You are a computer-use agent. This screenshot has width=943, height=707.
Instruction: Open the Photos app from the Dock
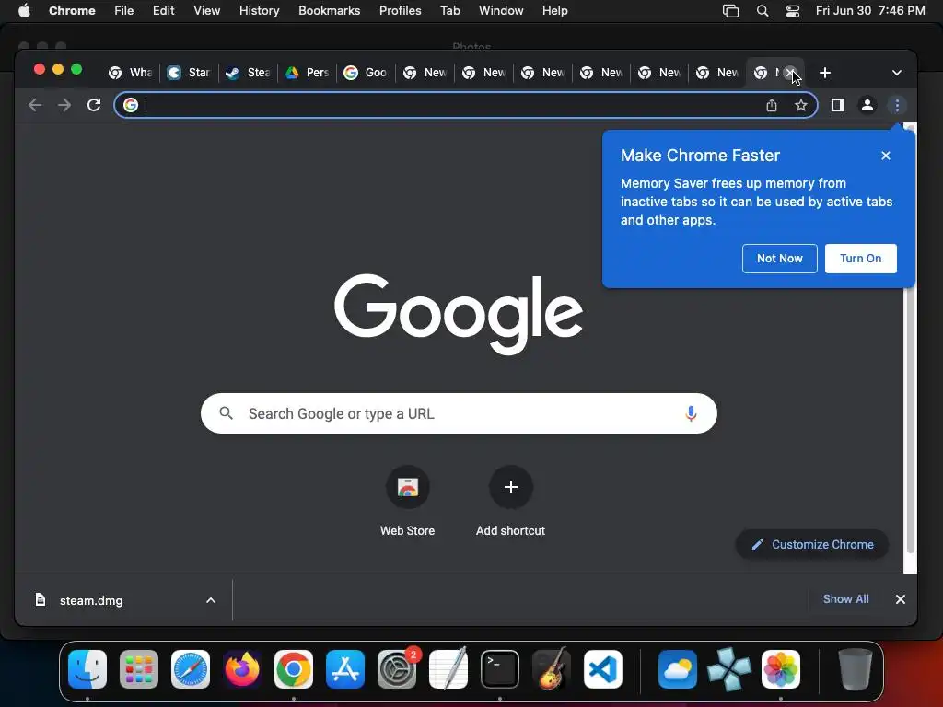781,668
